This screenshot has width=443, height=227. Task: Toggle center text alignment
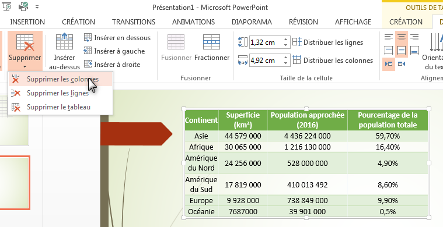(402, 37)
